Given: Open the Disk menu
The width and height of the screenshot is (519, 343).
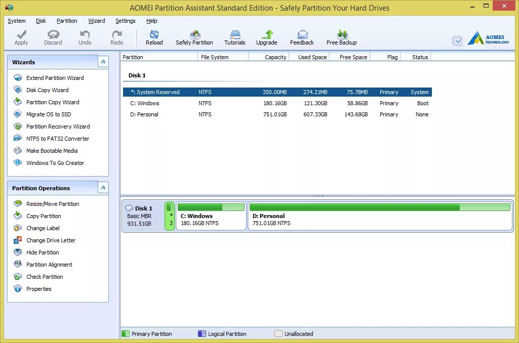Looking at the screenshot, I should 41,21.
